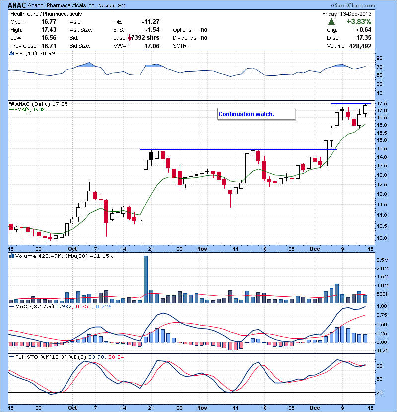Click the Health Care / Pharmaceuticals sector text

(46, 14)
